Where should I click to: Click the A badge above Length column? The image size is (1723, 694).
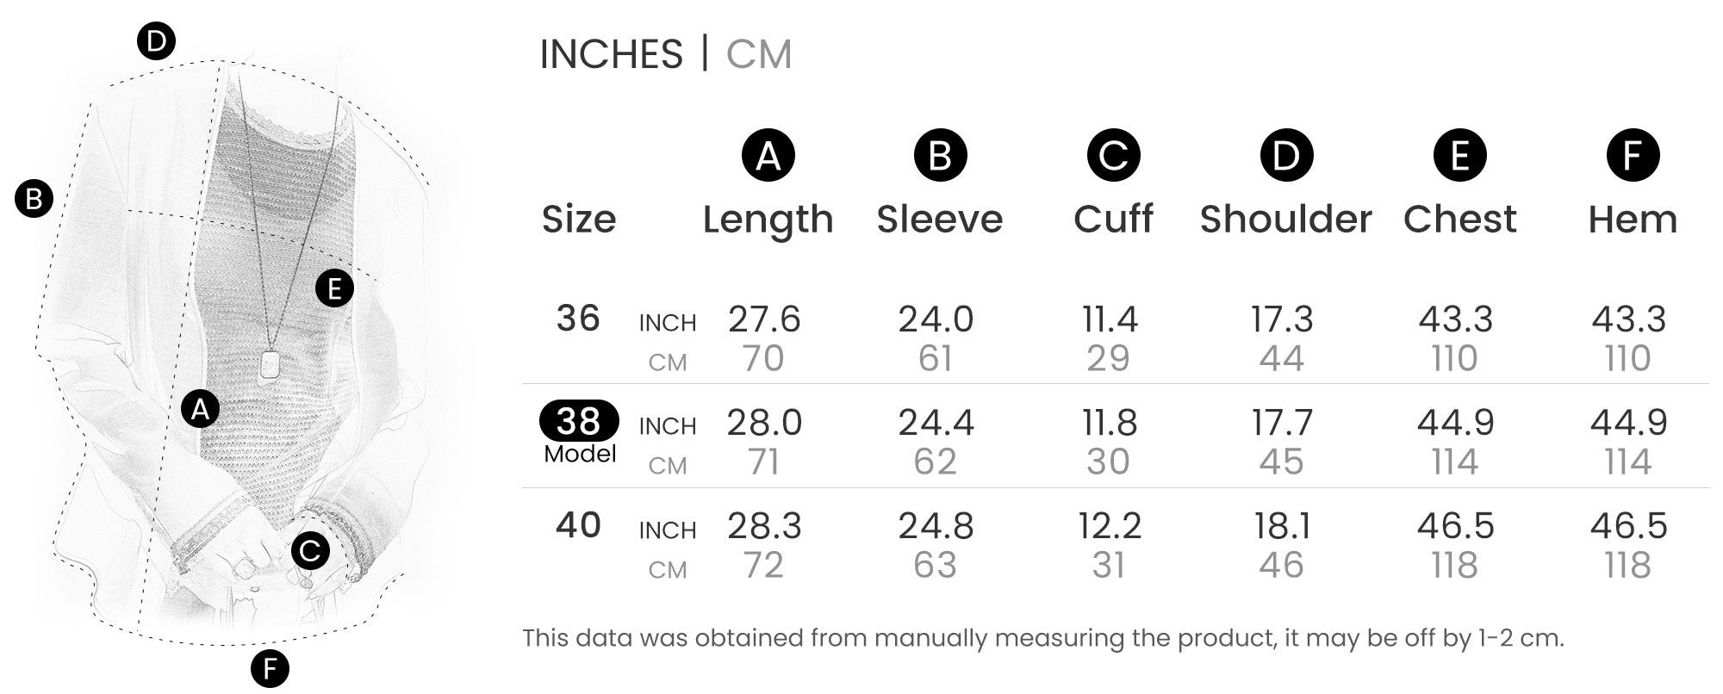[768, 156]
